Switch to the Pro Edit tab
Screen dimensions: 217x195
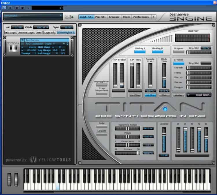(100, 17)
